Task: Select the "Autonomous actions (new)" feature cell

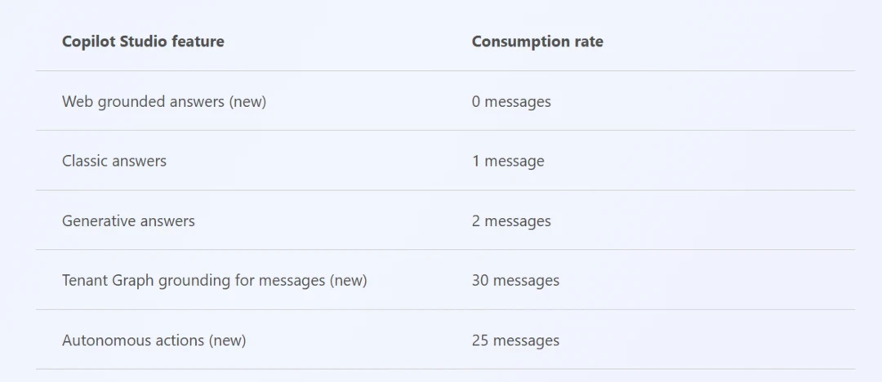Action: coord(154,340)
